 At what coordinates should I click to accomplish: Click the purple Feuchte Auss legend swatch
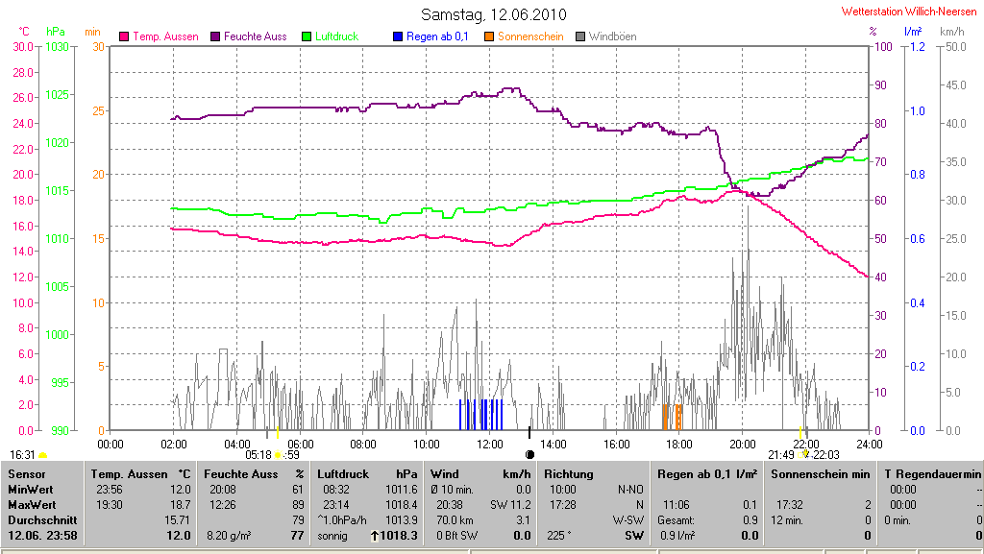(x=215, y=36)
